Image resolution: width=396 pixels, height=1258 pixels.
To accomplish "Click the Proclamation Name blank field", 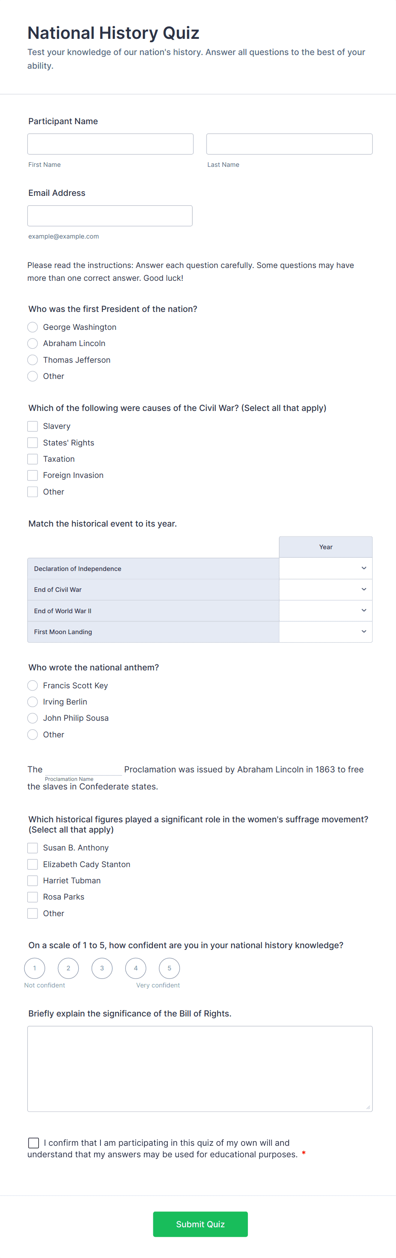I will pos(83,769).
